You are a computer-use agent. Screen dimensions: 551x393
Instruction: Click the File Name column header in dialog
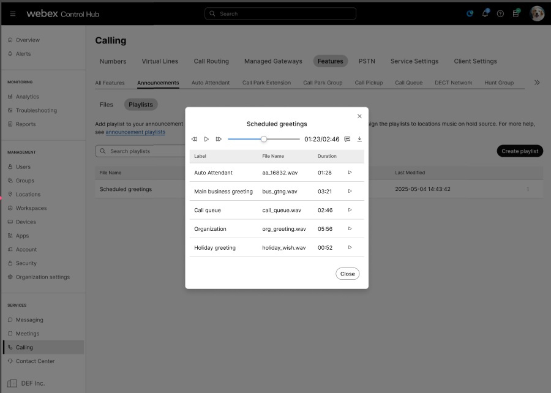click(x=273, y=156)
